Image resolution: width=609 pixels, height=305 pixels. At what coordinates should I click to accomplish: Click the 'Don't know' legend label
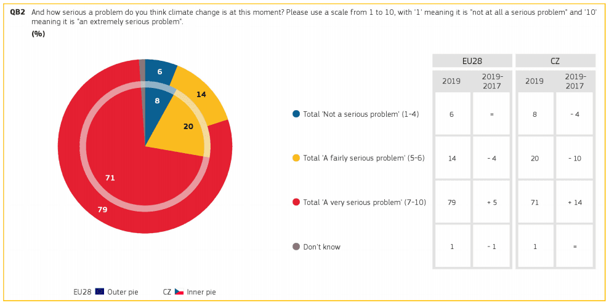(321, 247)
